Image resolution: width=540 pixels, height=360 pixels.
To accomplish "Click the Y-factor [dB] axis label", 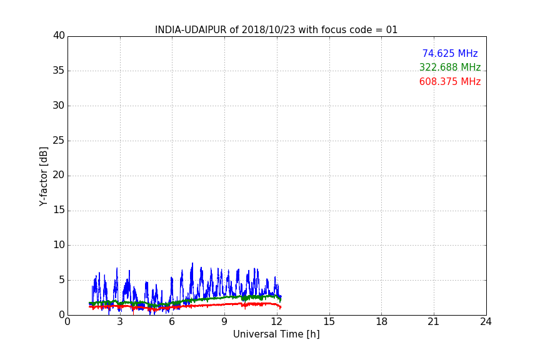I will 43,176.
